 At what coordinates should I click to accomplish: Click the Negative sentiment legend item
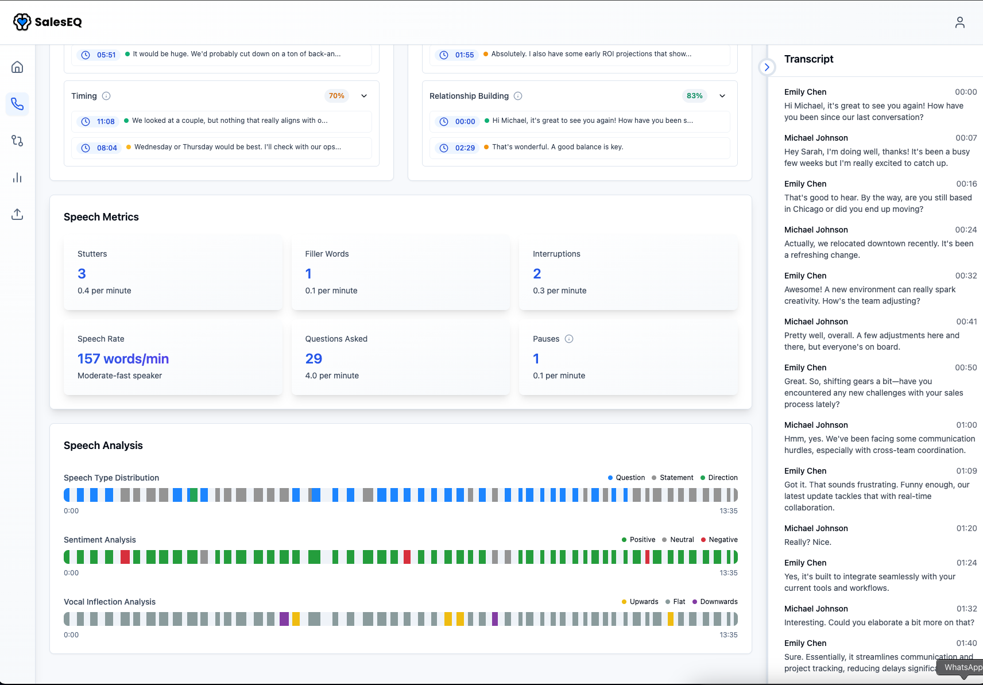[x=719, y=540]
